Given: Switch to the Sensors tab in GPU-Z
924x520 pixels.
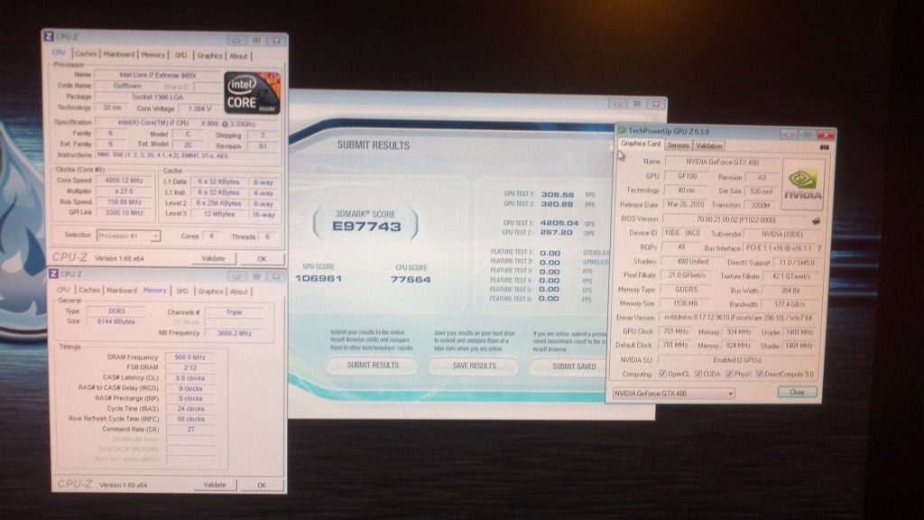Looking at the screenshot, I should coord(678,145).
